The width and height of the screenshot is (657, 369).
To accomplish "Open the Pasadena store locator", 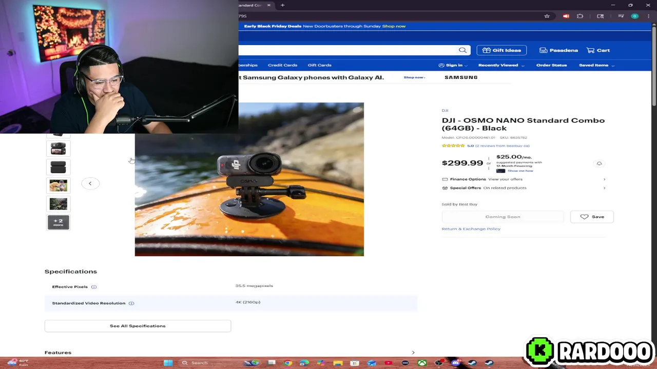I will click(558, 50).
